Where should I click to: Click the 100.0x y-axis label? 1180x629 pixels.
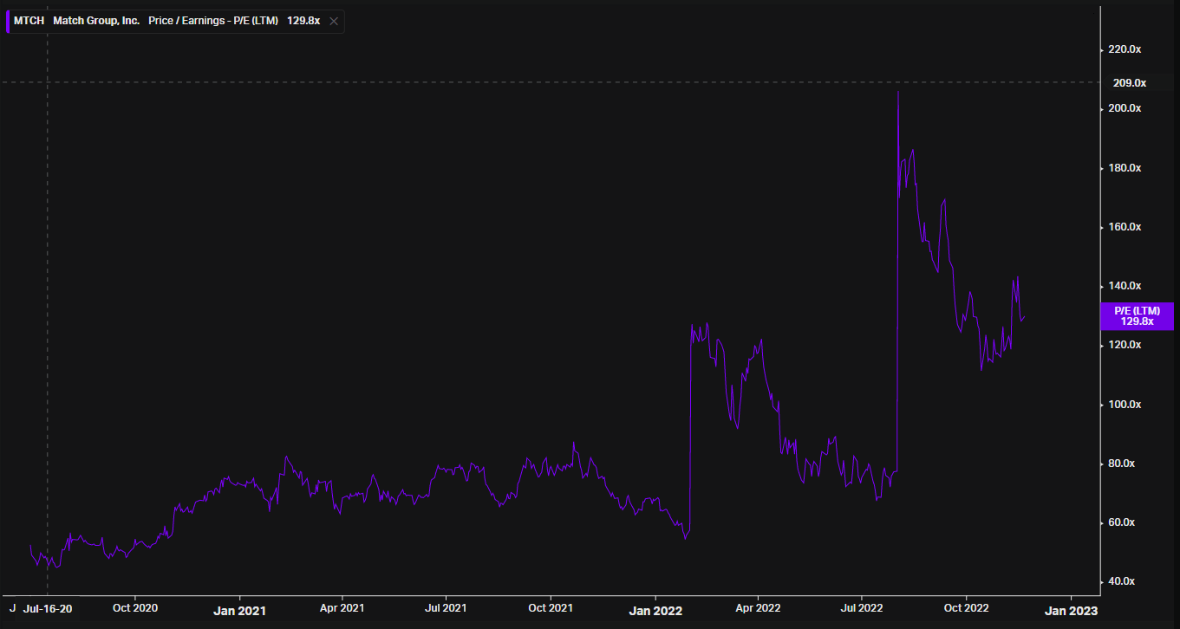click(1125, 405)
